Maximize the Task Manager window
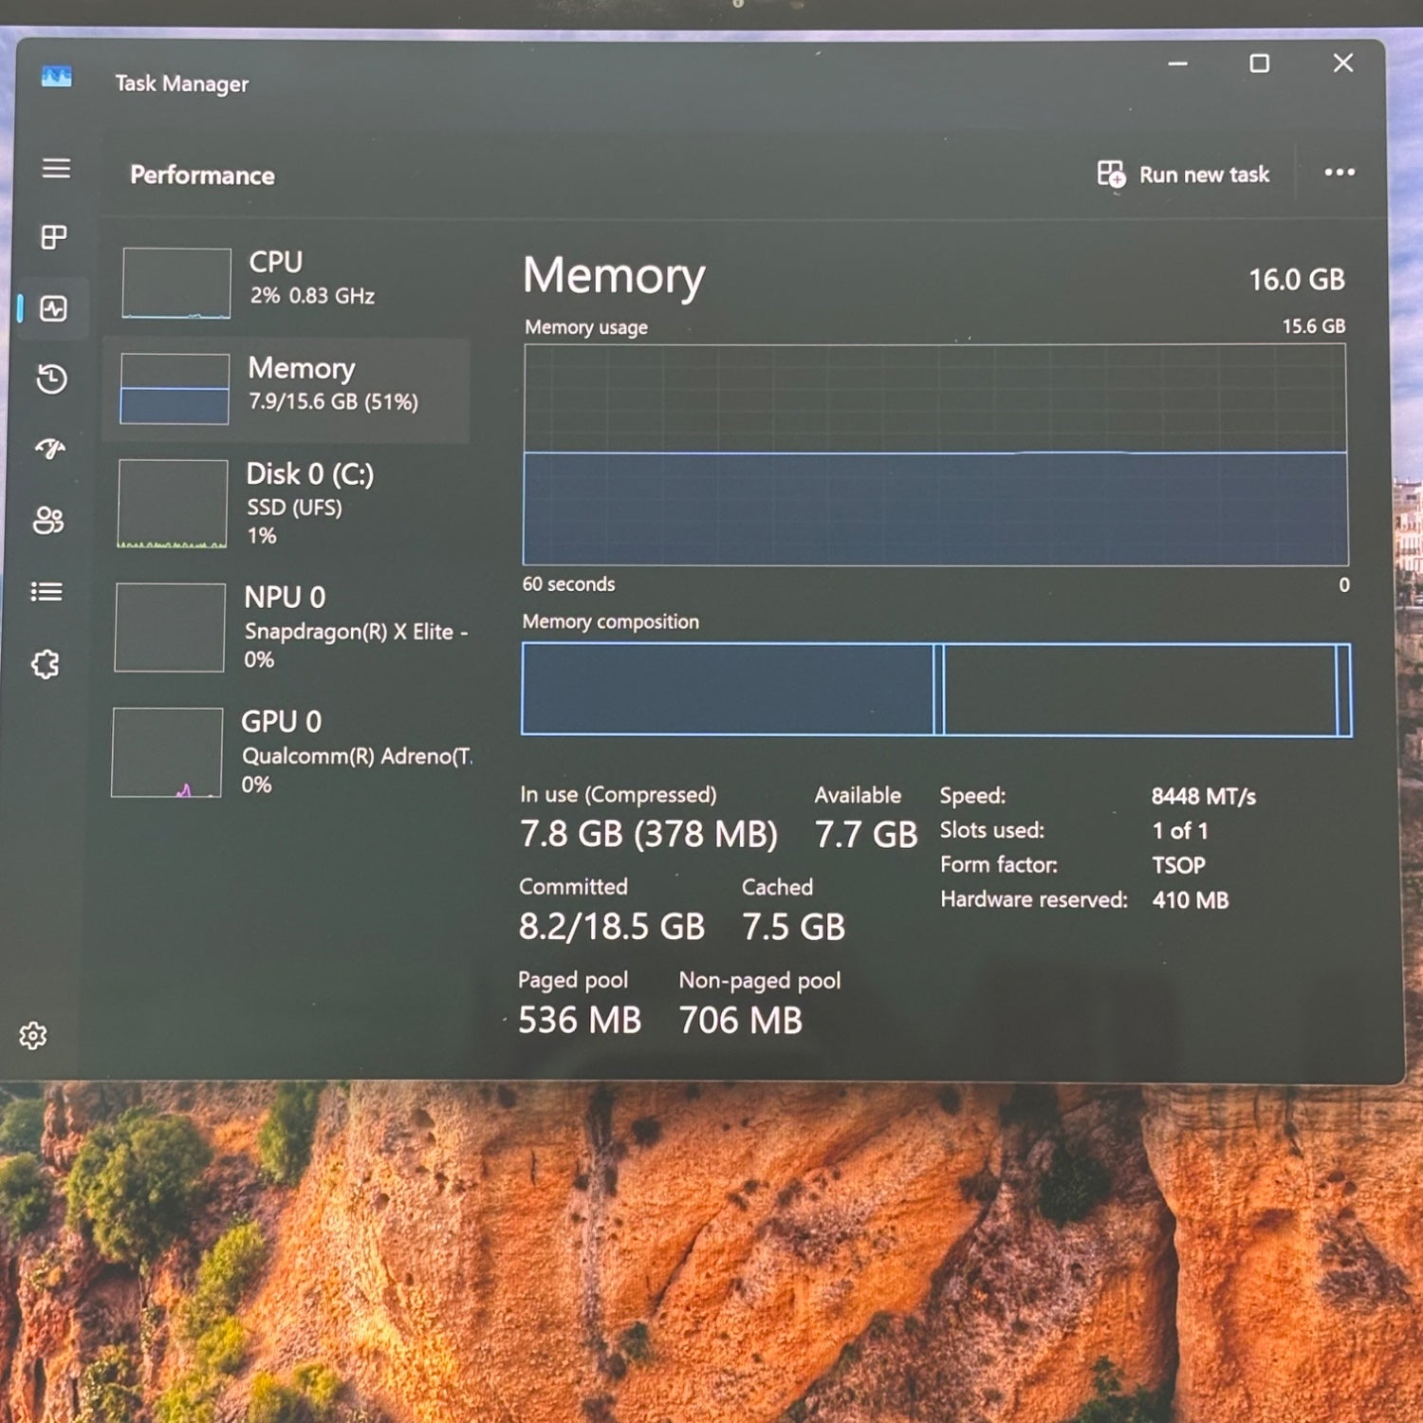1423x1423 pixels. coord(1259,64)
